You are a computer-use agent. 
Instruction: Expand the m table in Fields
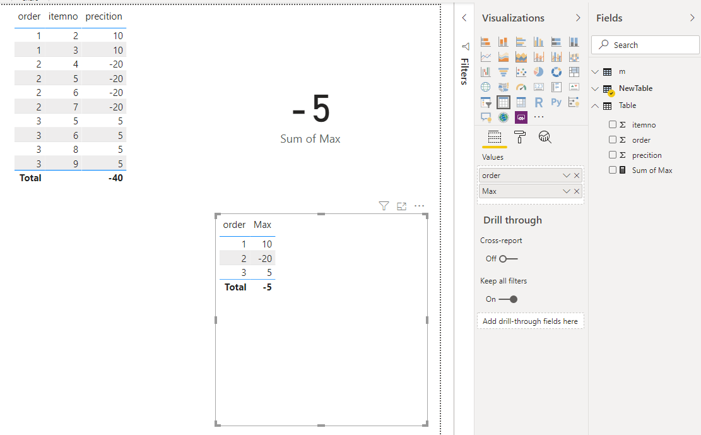pos(595,71)
